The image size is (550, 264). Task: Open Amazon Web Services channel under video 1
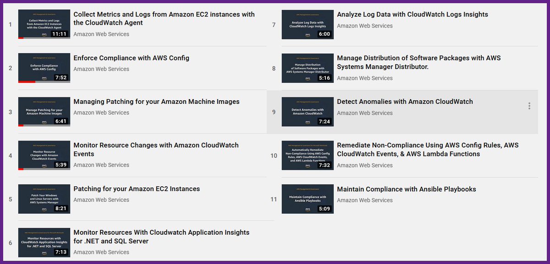pos(101,34)
